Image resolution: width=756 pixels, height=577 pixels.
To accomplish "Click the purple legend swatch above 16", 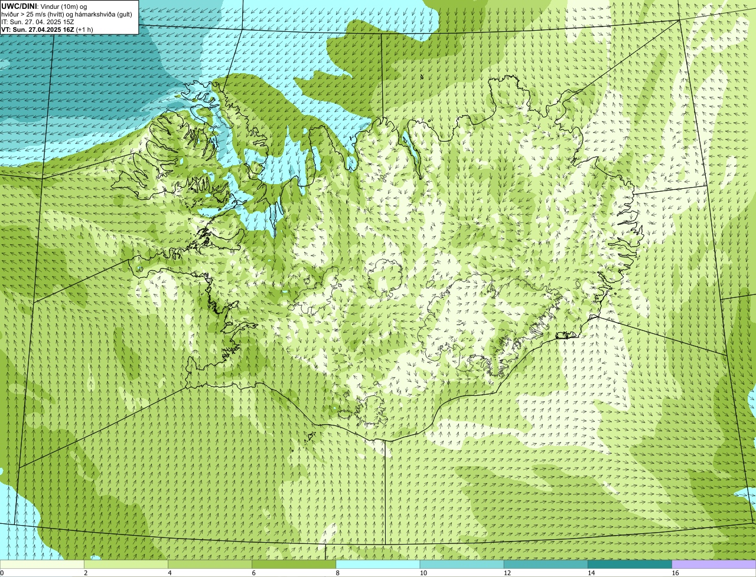I will click(x=713, y=565).
